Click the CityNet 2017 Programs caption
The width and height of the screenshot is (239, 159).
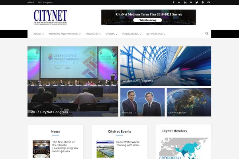coord(138,81)
